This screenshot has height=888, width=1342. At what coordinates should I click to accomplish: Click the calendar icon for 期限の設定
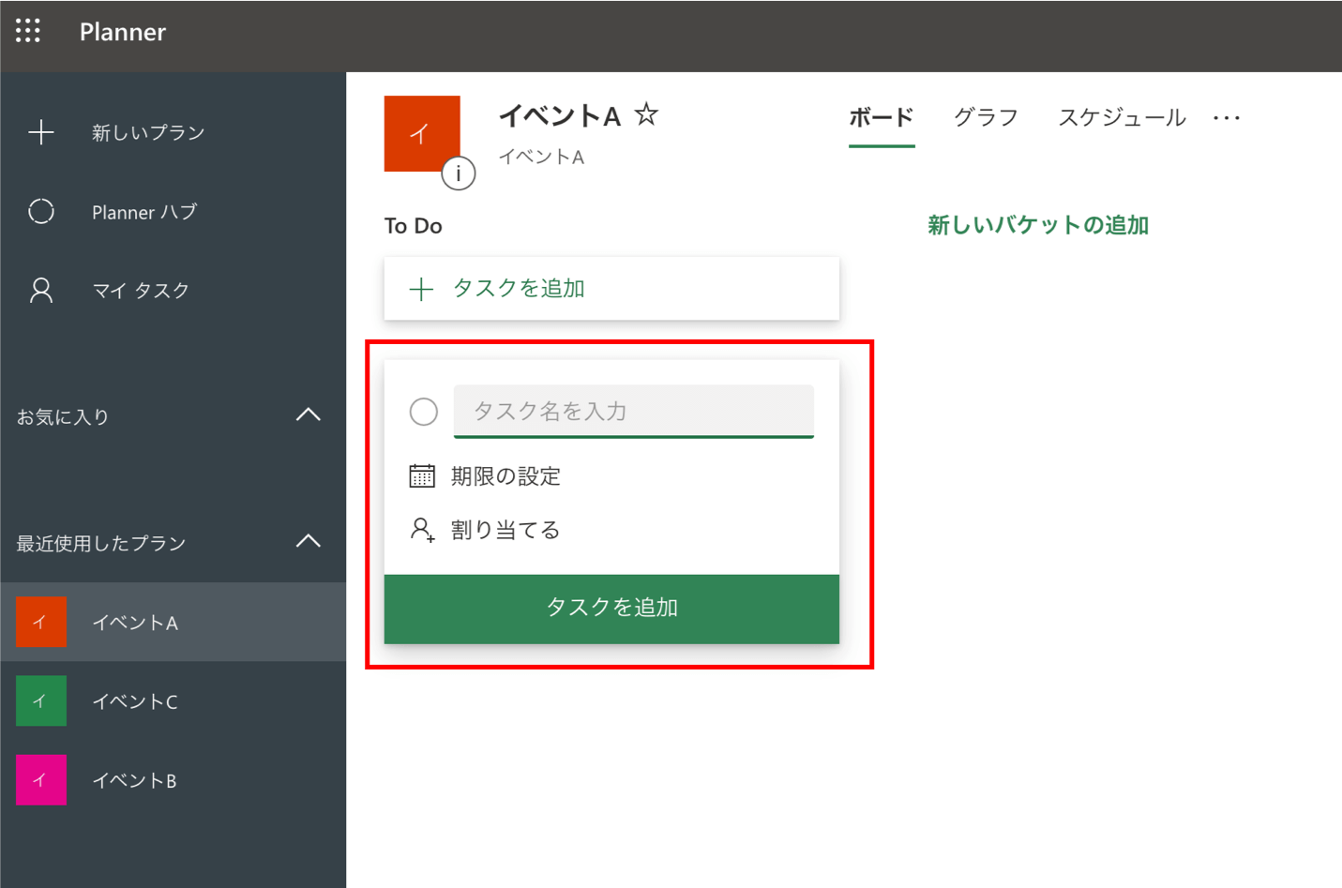point(422,476)
